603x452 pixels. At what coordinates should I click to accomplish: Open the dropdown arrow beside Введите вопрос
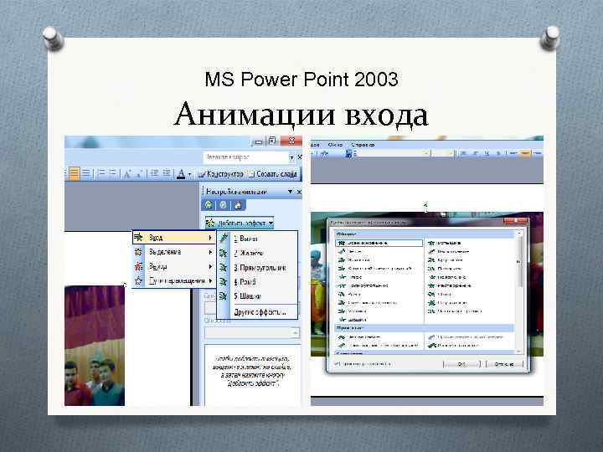pyautogui.click(x=291, y=157)
